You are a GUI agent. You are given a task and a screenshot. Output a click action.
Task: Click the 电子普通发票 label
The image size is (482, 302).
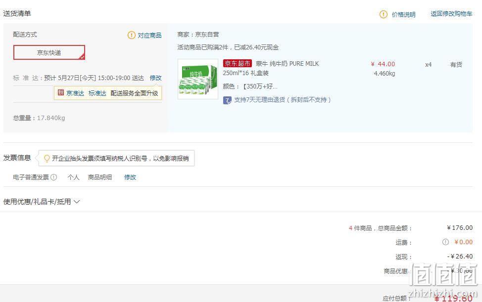pyautogui.click(x=31, y=177)
